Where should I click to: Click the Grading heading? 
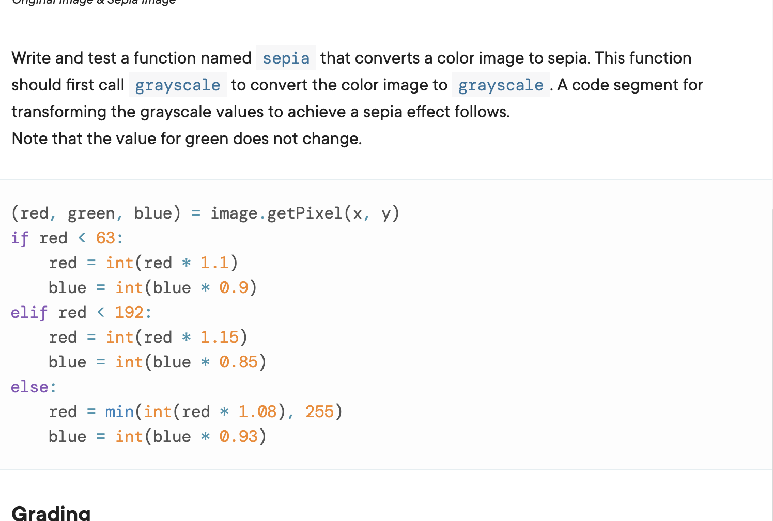click(x=51, y=513)
